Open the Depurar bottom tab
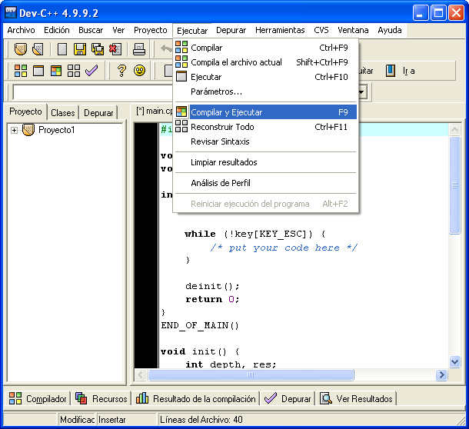 click(288, 399)
